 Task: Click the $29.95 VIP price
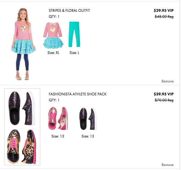164,11
